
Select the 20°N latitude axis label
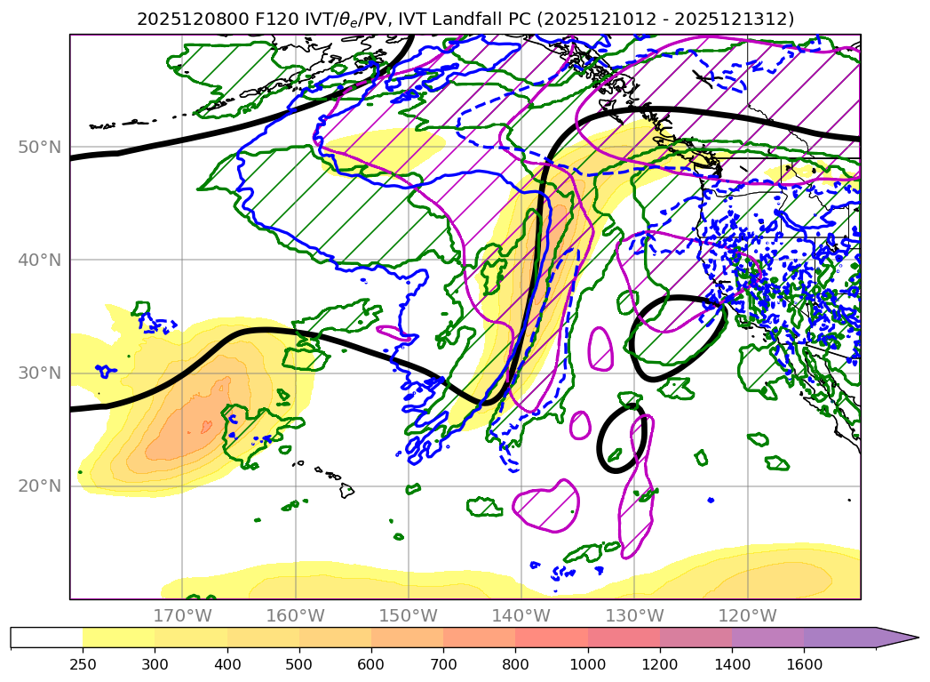(41, 486)
